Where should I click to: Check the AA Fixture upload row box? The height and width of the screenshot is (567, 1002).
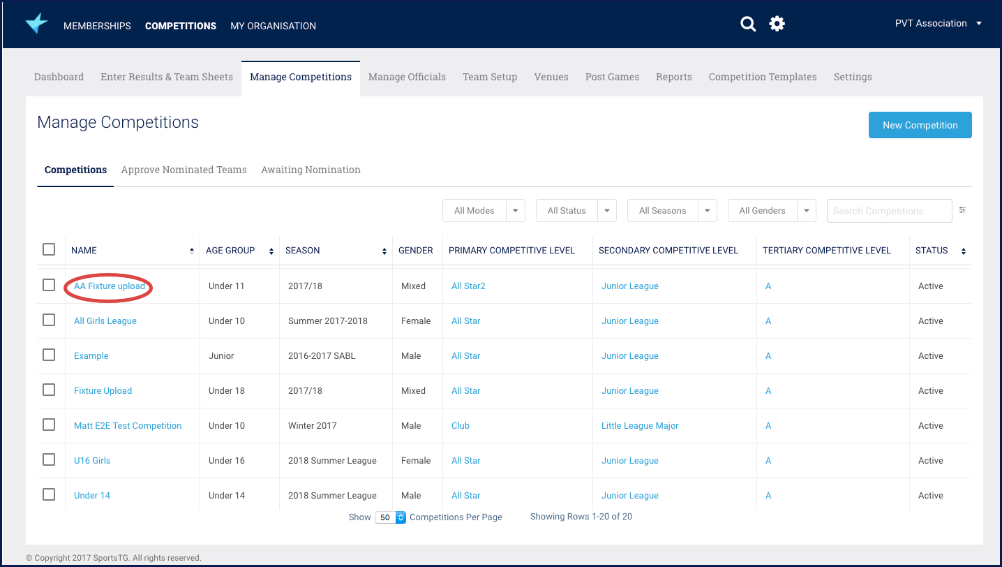(x=49, y=285)
